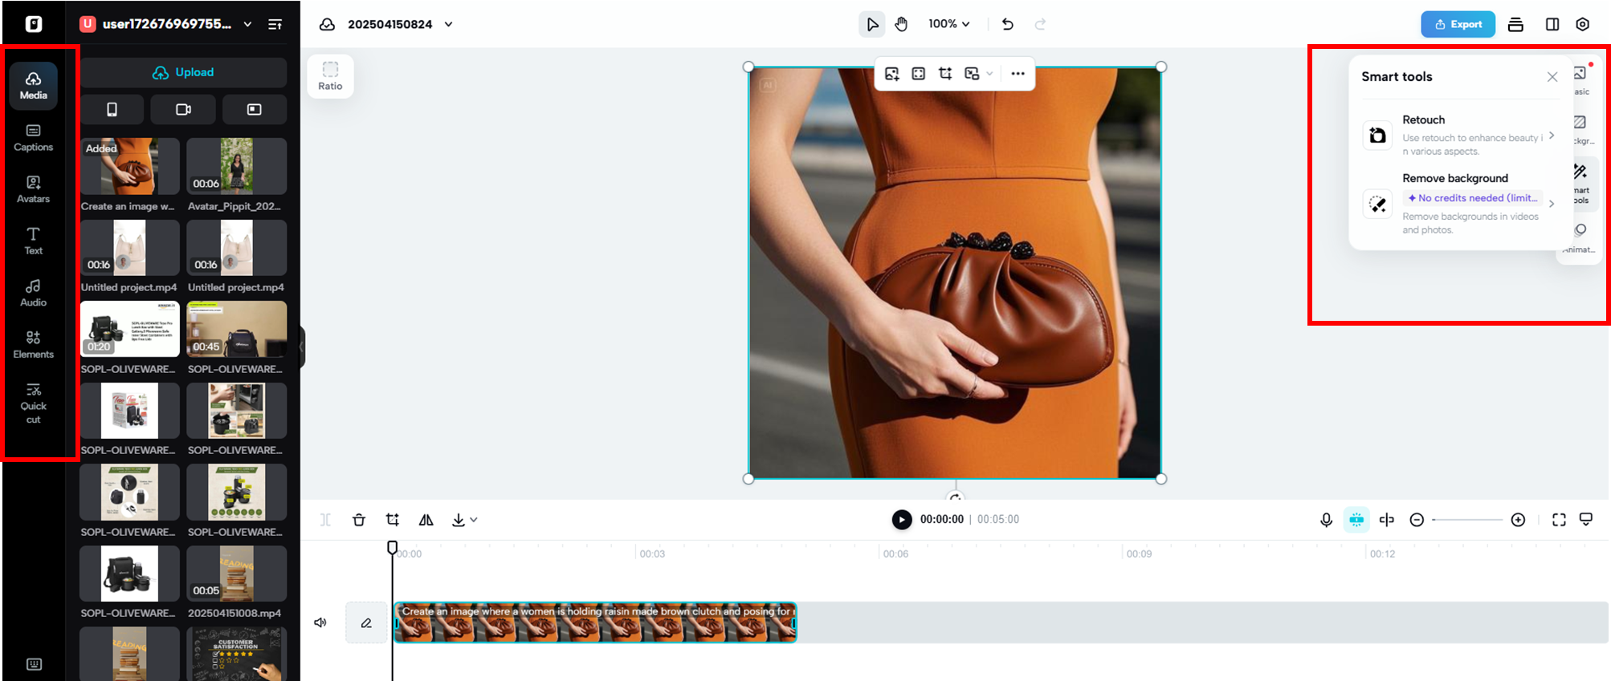Play the video preview
The image size is (1611, 681).
(x=902, y=520)
